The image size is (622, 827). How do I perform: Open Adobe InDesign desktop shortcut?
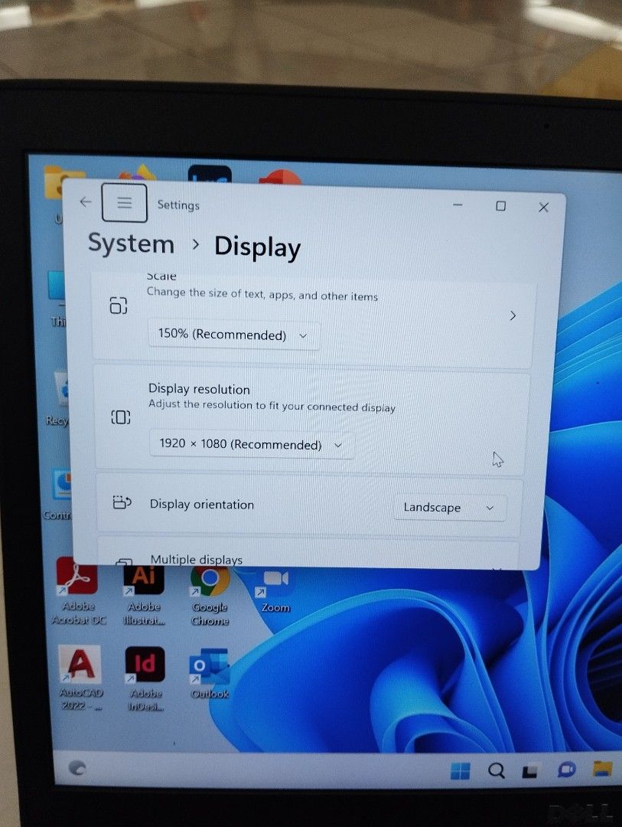tap(145, 679)
